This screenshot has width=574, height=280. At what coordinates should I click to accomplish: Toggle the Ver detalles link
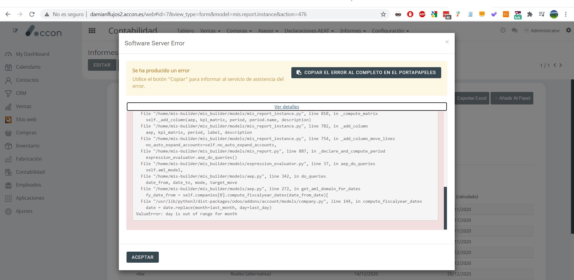(287, 107)
